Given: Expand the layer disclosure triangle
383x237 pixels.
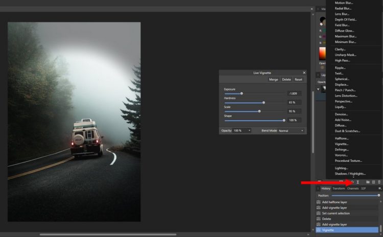Looking at the screenshot, I should pyautogui.click(x=319, y=89).
